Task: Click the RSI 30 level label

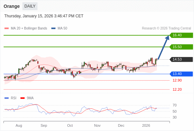Action: 175,117
